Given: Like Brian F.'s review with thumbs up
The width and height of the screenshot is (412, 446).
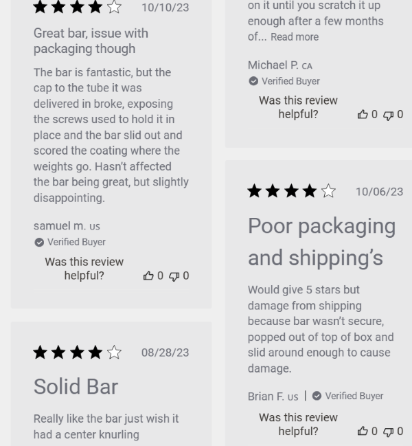Looking at the screenshot, I should click(363, 431).
